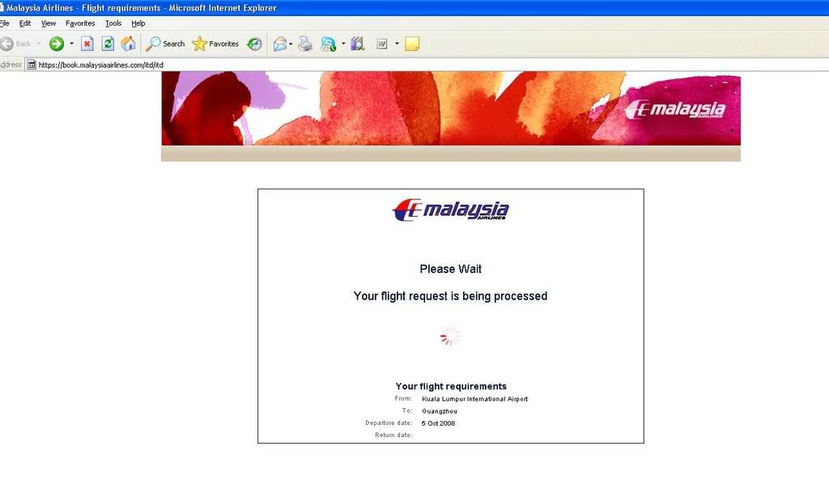Stop the page from loading
Image resolution: width=829 pixels, height=497 pixels.
click(87, 44)
